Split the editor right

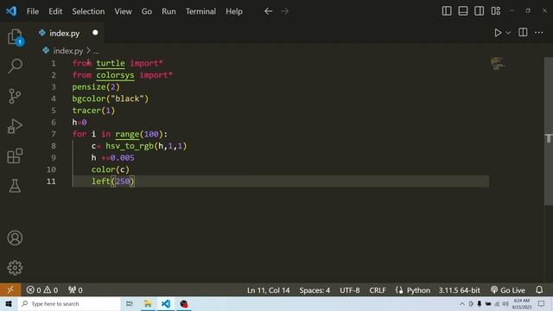tap(523, 33)
